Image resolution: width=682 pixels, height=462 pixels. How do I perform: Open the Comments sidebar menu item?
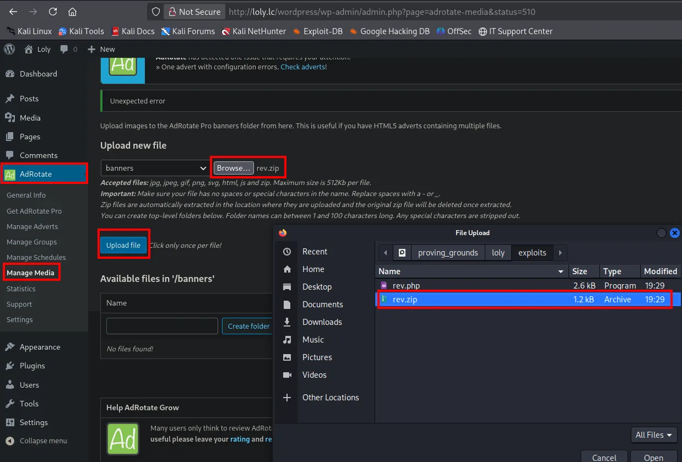[44, 155]
